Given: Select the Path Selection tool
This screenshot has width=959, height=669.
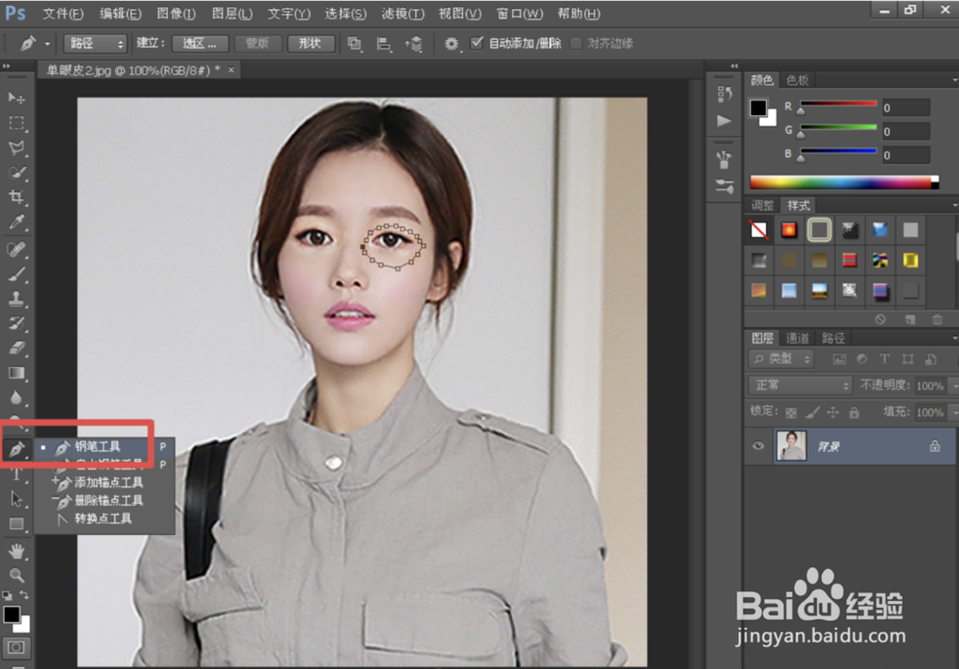Looking at the screenshot, I should (16, 499).
